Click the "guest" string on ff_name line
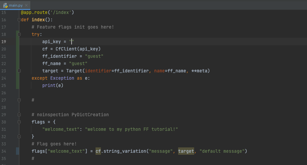The height and width of the screenshot is (165, 307). [x=78, y=64]
